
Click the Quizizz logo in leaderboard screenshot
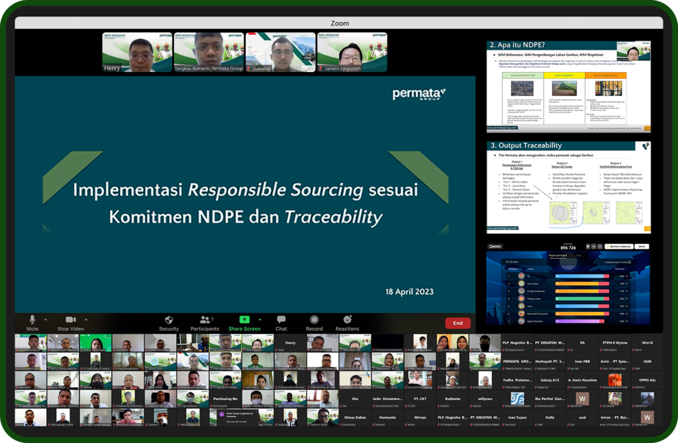point(495,247)
